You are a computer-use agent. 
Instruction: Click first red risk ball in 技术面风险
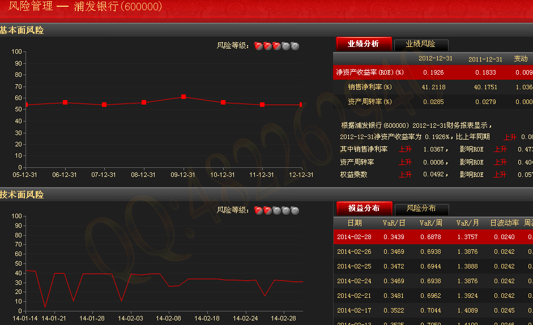258,211
